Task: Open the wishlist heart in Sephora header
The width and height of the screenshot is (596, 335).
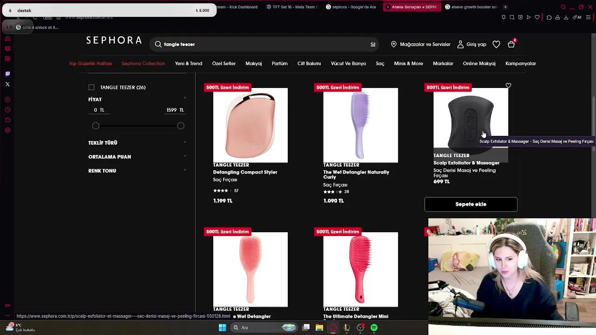Action: (496, 44)
